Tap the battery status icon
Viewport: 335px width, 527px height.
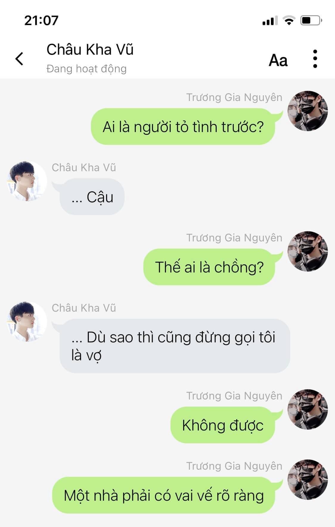311,21
